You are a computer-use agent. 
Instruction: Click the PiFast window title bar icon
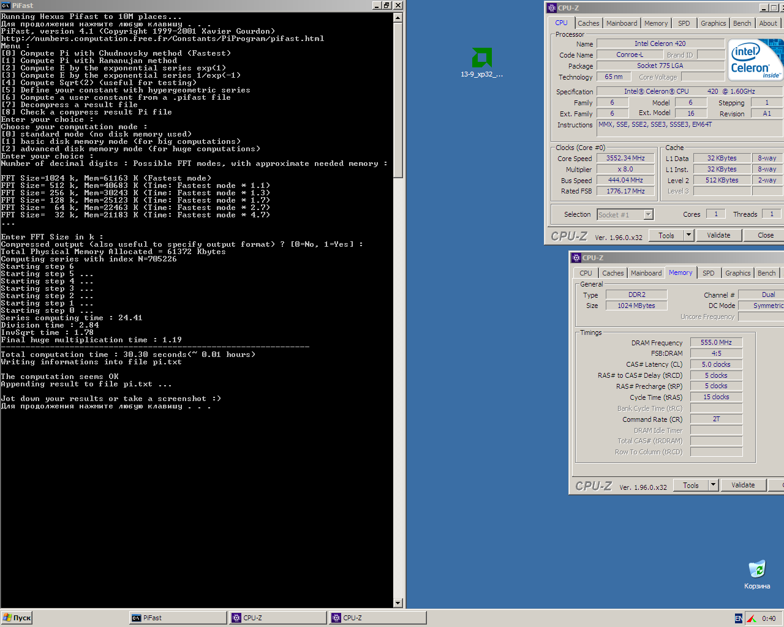pyautogui.click(x=6, y=5)
